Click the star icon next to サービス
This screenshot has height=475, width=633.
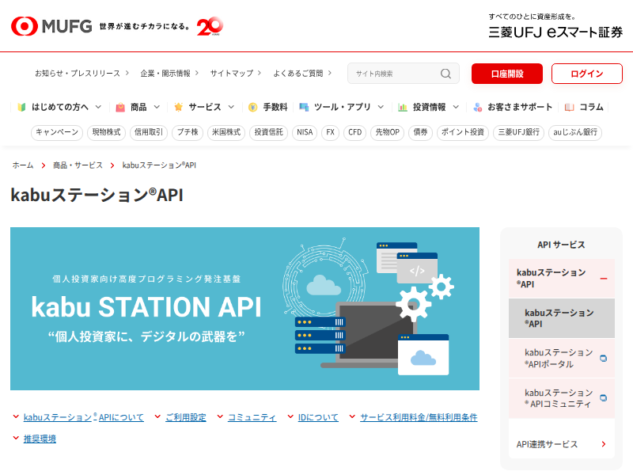[x=178, y=106]
